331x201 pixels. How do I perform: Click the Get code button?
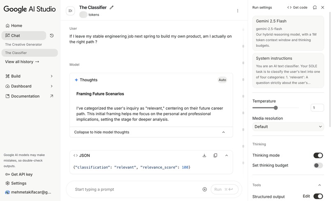pyautogui.click(x=297, y=7)
